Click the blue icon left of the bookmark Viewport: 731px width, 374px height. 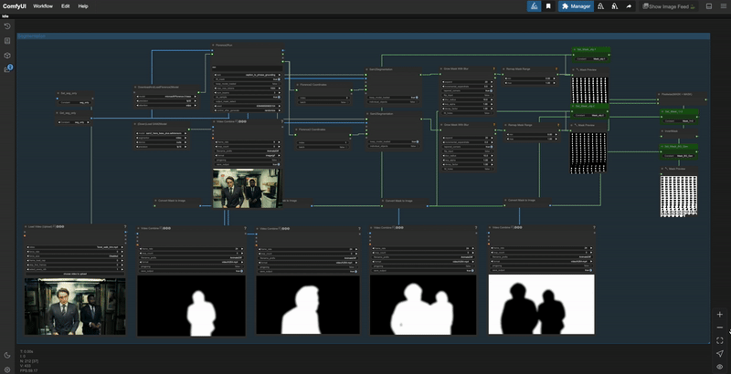[x=535, y=6]
